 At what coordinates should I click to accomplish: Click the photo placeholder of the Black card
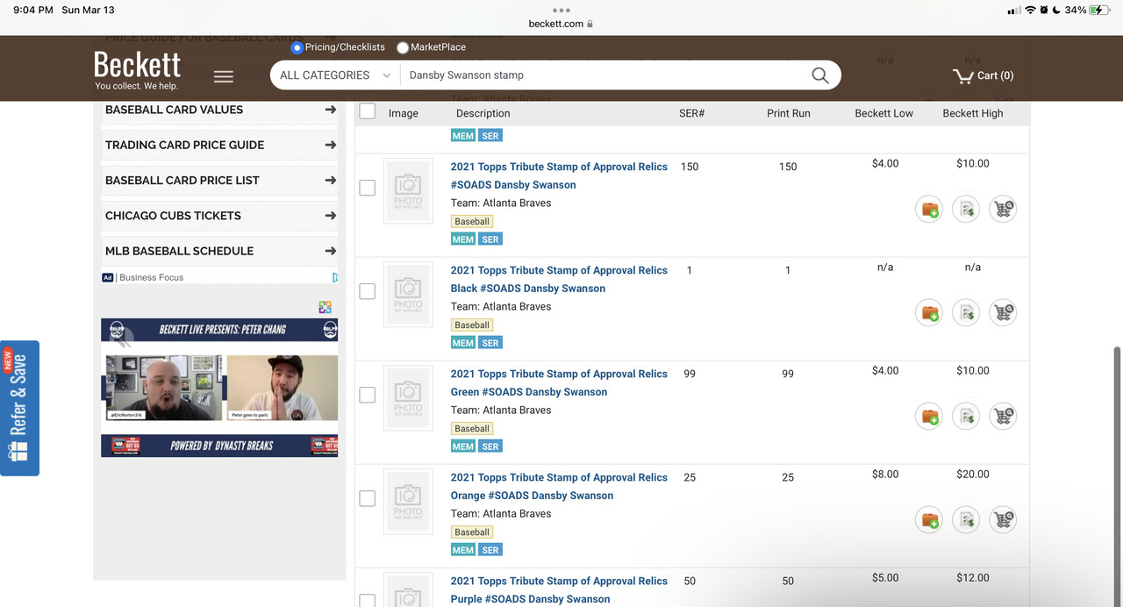point(408,294)
